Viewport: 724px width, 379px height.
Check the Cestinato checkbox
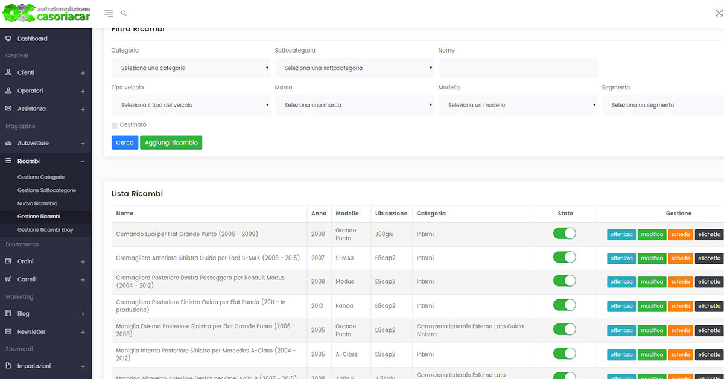click(x=115, y=125)
